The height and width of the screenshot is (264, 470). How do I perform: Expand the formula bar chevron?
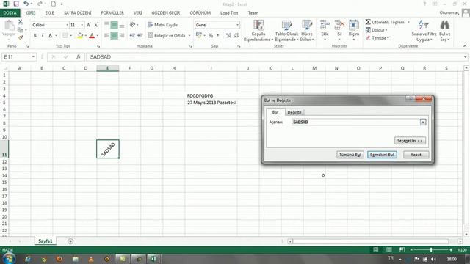465,57
